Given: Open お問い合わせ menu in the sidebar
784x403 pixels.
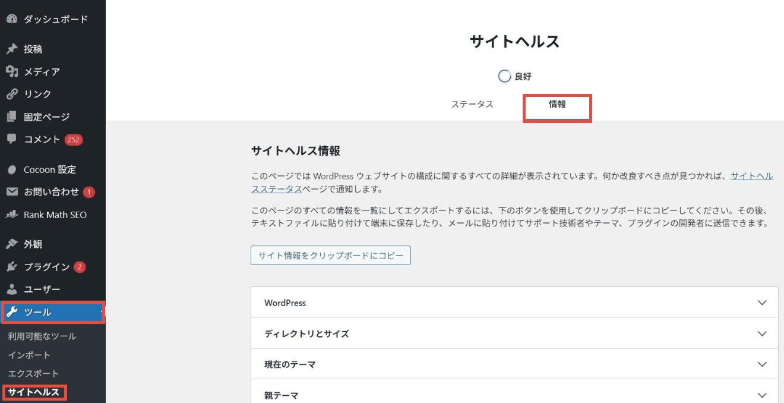Looking at the screenshot, I should [53, 192].
